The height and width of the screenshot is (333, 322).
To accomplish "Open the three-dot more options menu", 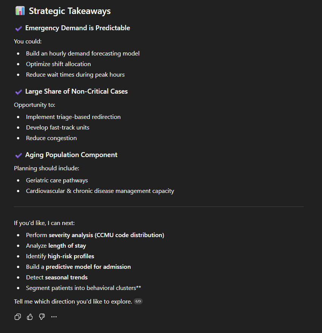I will point(54,317).
